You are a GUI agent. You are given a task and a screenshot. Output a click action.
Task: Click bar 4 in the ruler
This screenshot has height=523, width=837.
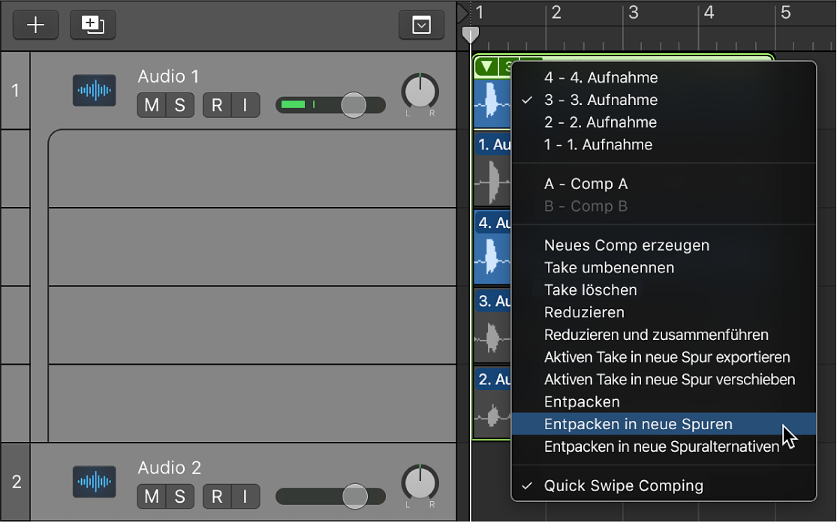709,13
